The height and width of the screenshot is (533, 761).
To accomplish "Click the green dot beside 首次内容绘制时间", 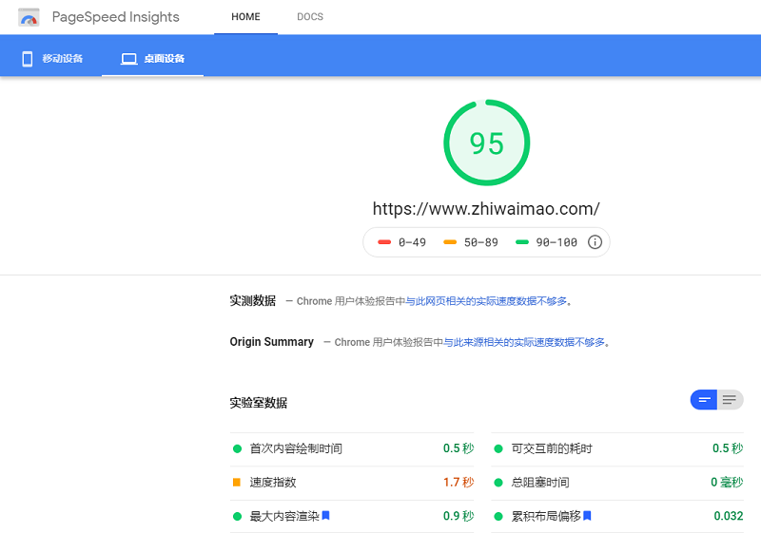I will click(x=237, y=448).
